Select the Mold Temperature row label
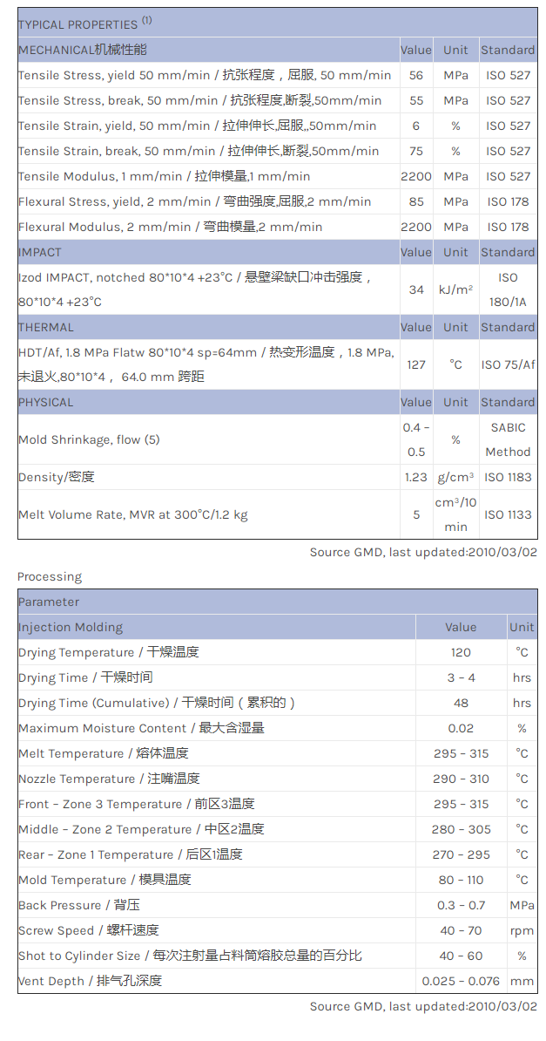This screenshot has width=546, height=1041. click(104, 880)
